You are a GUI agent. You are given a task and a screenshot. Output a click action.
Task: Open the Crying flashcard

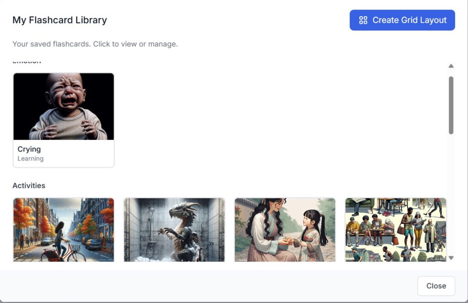[x=64, y=119]
